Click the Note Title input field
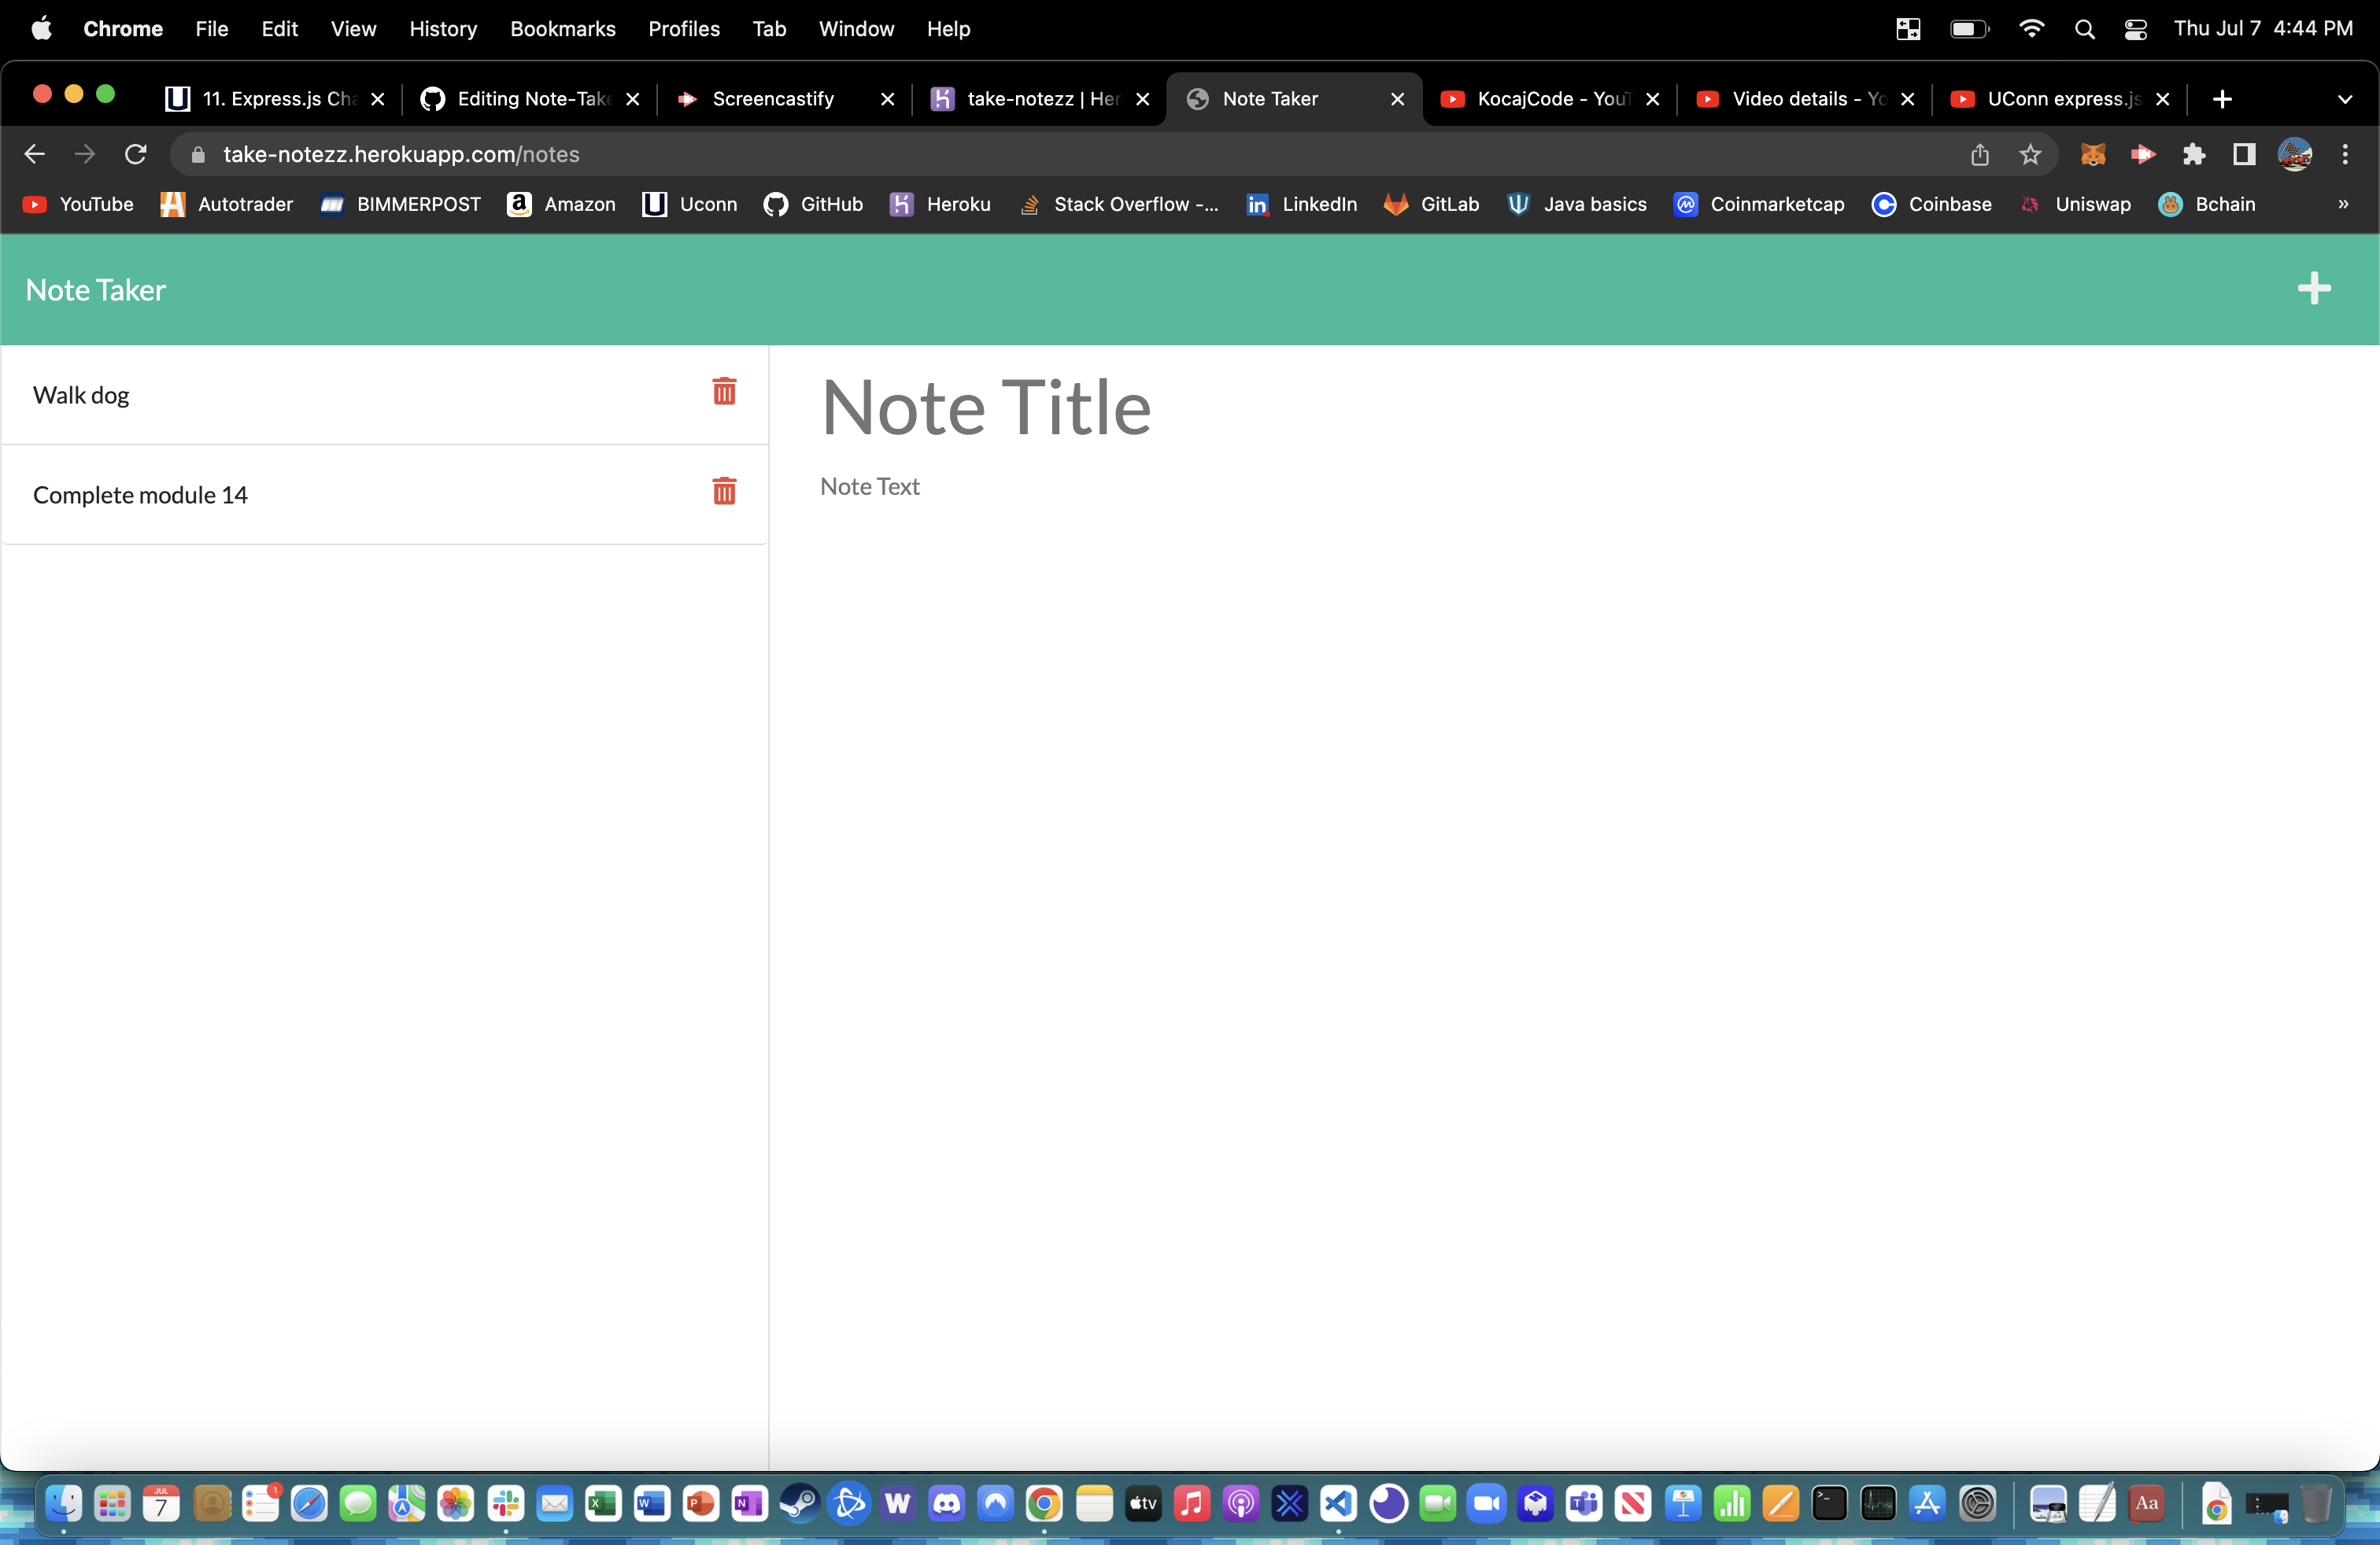This screenshot has height=1545, width=2380. coord(1574,407)
